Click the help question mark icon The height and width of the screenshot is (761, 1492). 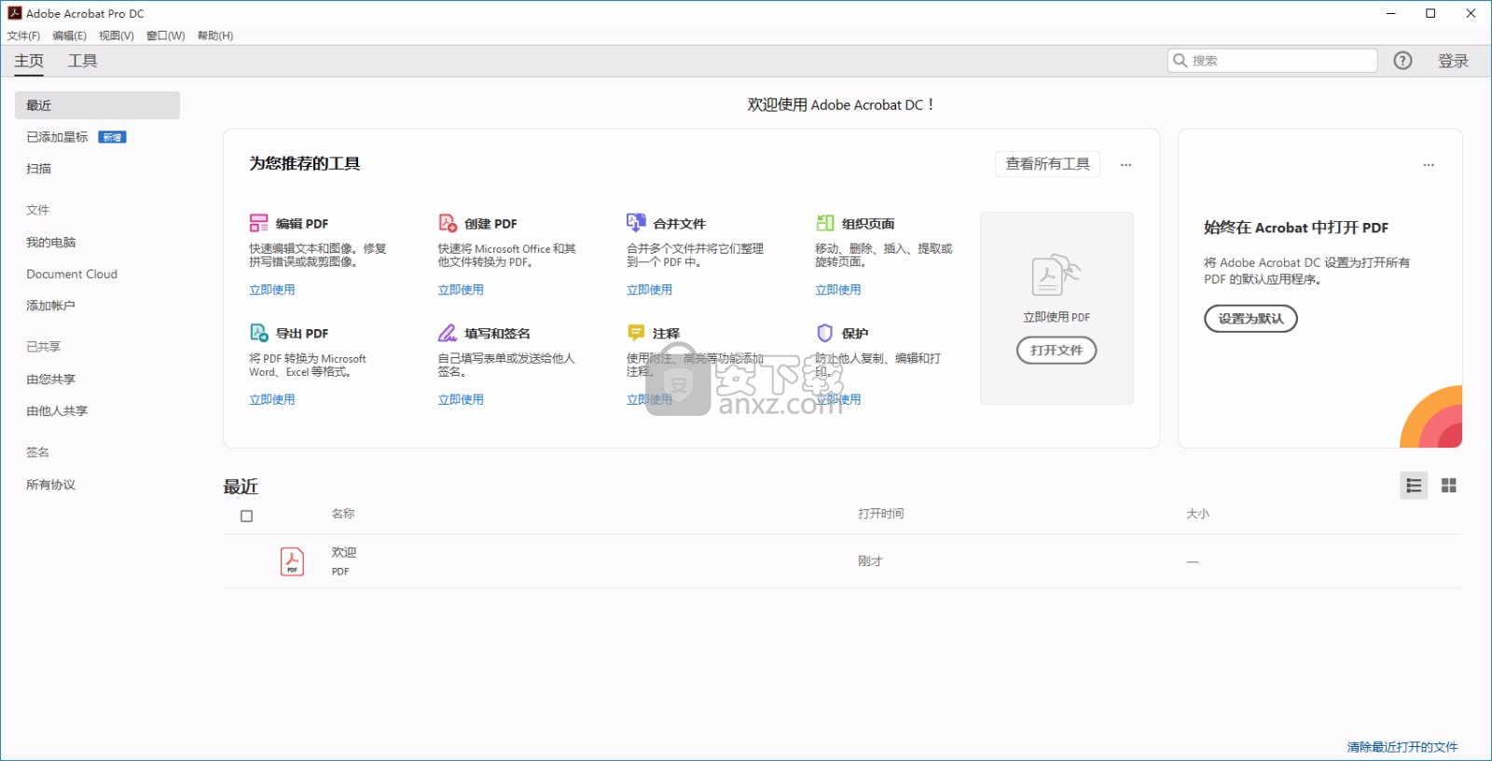click(x=1402, y=61)
